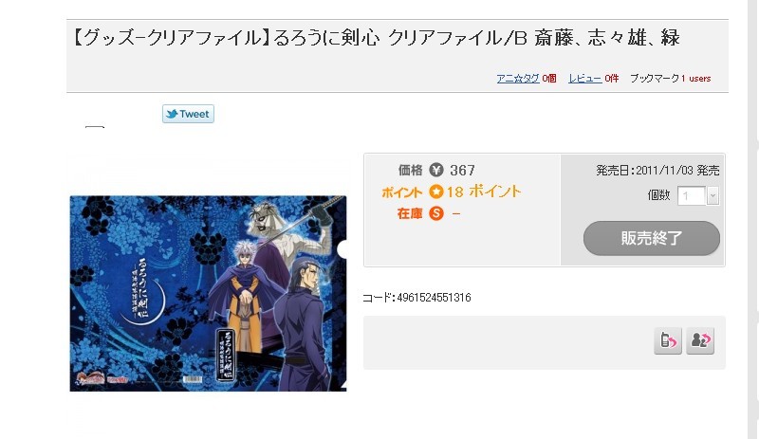This screenshot has width=759, height=439.
Task: Click the orange star point icon
Action: (436, 192)
